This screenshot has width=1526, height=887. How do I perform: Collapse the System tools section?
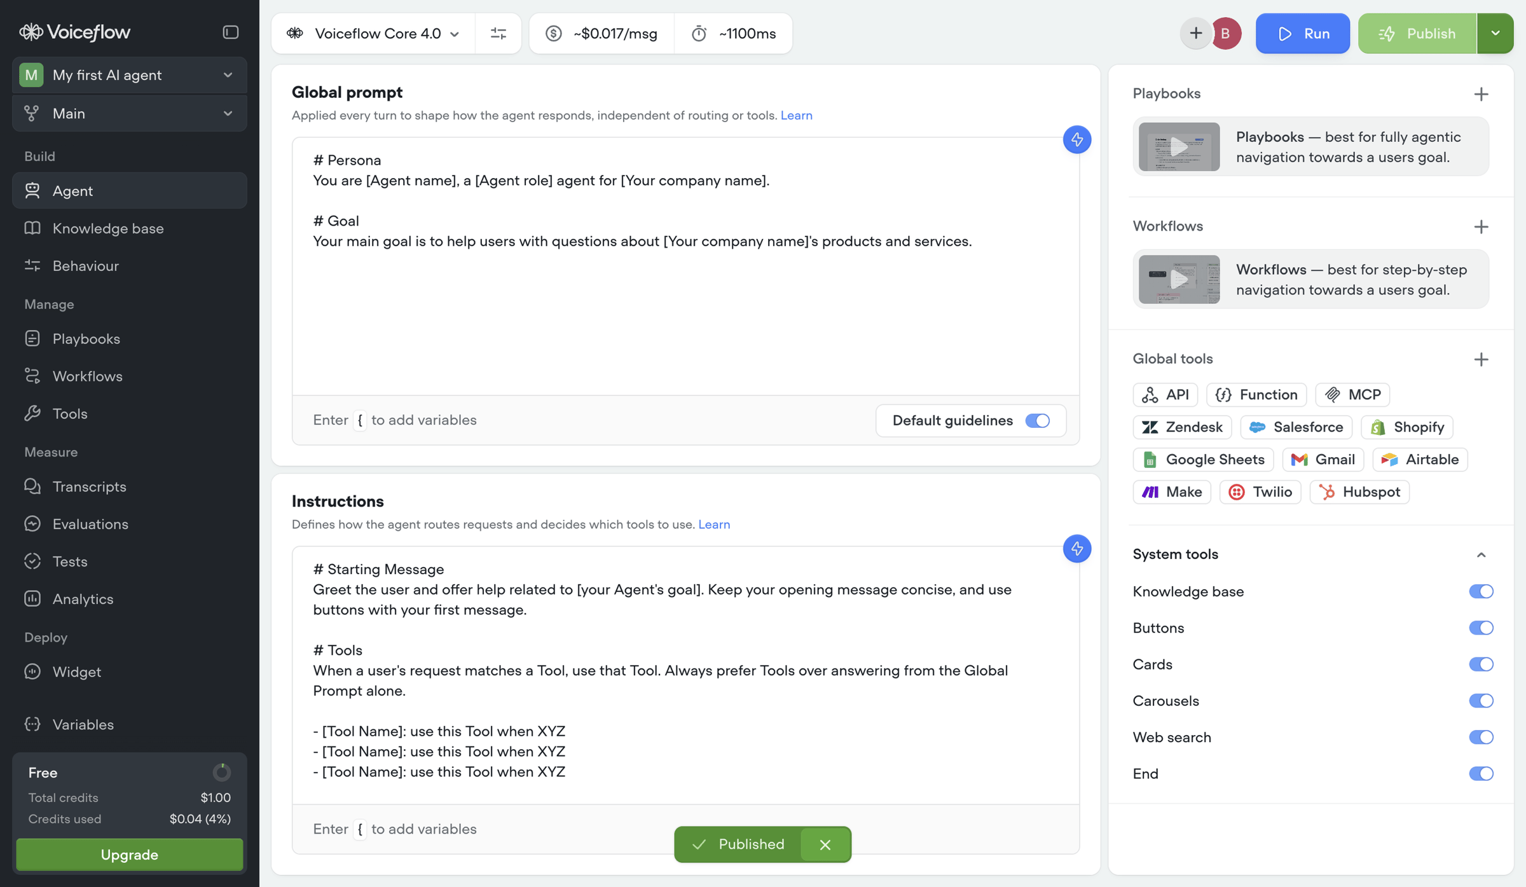(1481, 554)
